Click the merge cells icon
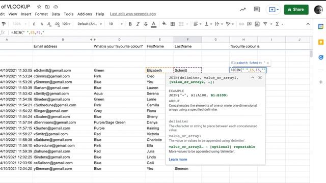Image resolution: width=326 pixels, height=183 pixels. [181, 24]
